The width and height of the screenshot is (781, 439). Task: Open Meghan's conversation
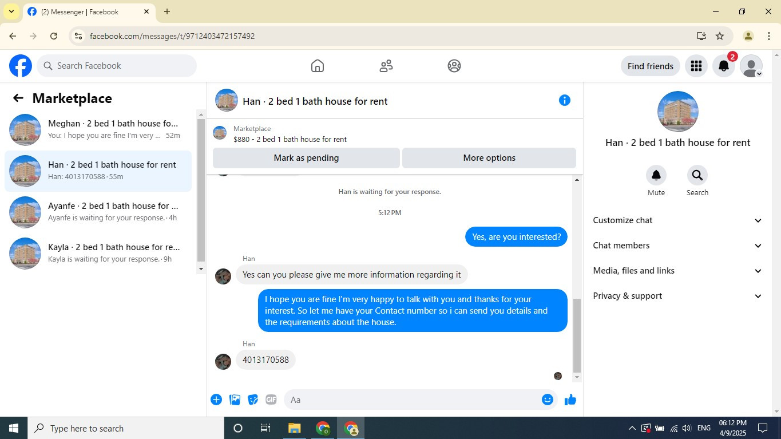pos(98,130)
